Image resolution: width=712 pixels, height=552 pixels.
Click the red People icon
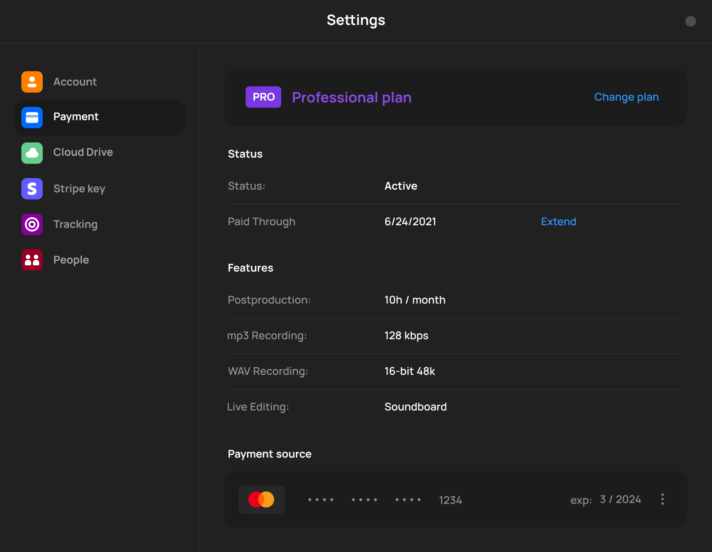click(32, 260)
